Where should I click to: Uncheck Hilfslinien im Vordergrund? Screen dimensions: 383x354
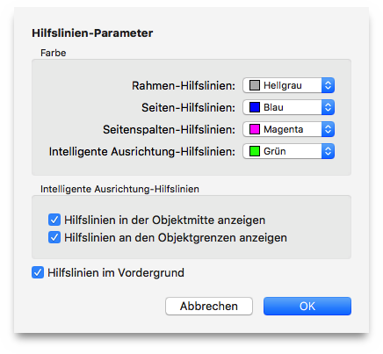tap(38, 272)
